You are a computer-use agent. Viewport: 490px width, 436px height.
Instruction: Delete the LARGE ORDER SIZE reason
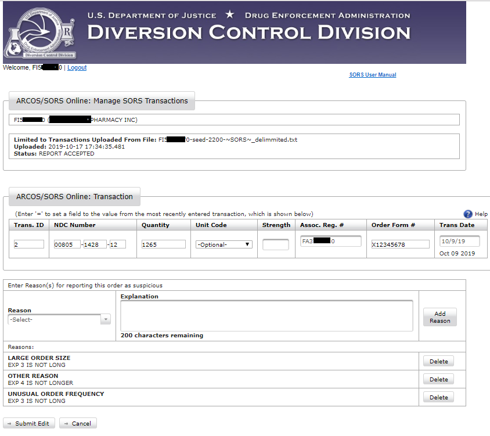point(438,361)
